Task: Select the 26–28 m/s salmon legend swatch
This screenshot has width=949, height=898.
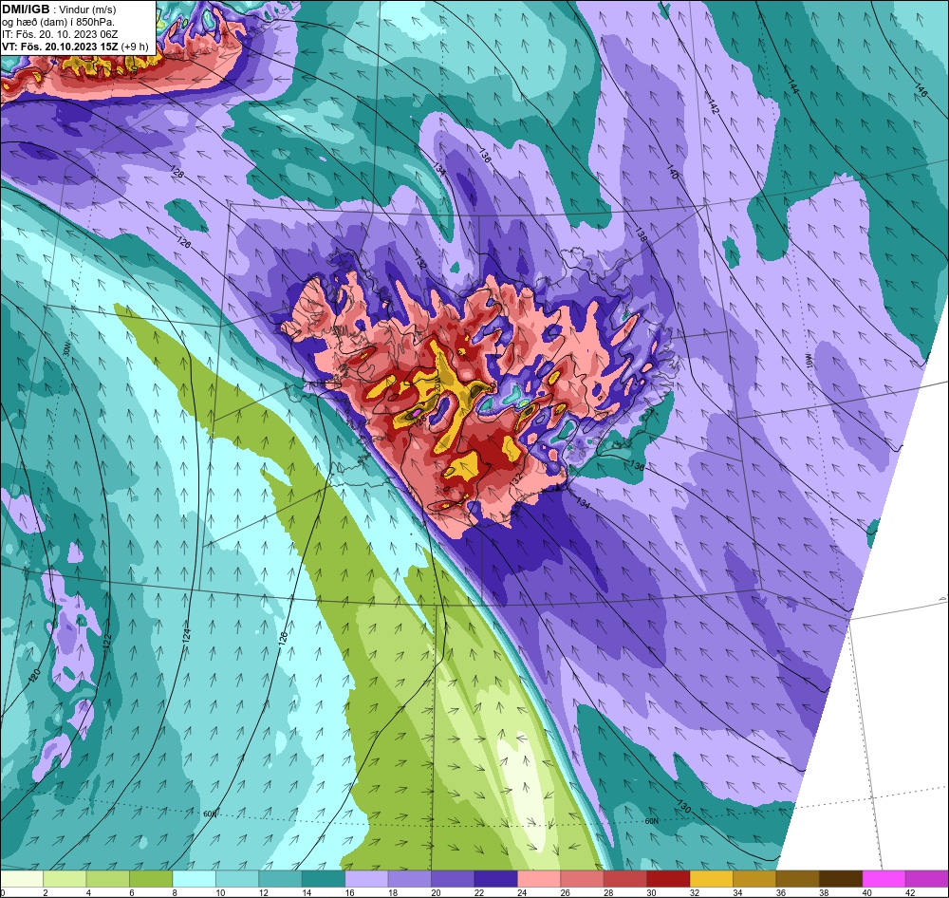Action: point(583,879)
